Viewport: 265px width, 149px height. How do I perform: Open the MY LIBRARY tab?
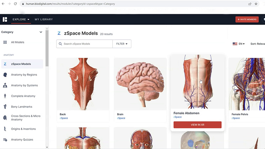(44, 20)
